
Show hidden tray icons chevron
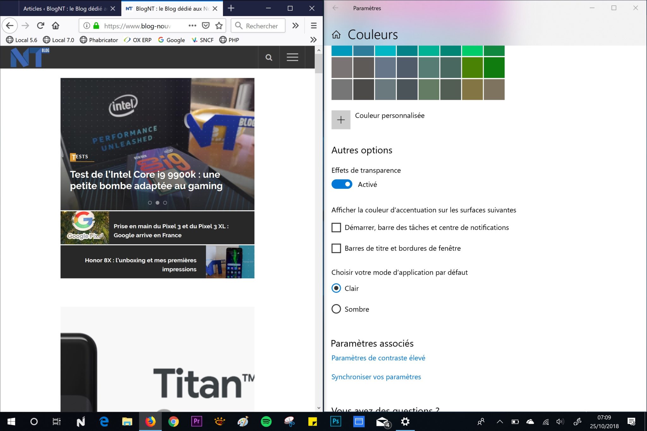pyautogui.click(x=499, y=422)
